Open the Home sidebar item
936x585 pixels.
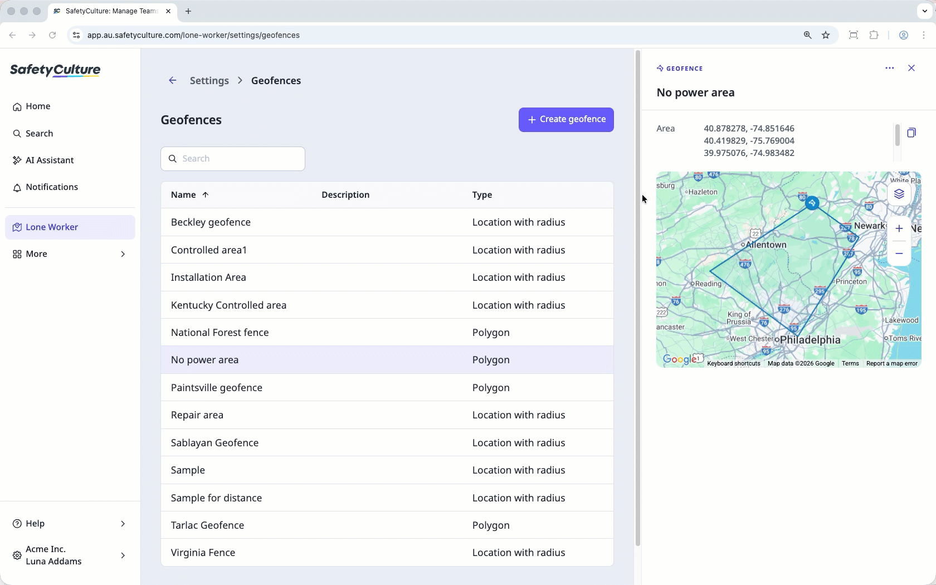(70, 106)
